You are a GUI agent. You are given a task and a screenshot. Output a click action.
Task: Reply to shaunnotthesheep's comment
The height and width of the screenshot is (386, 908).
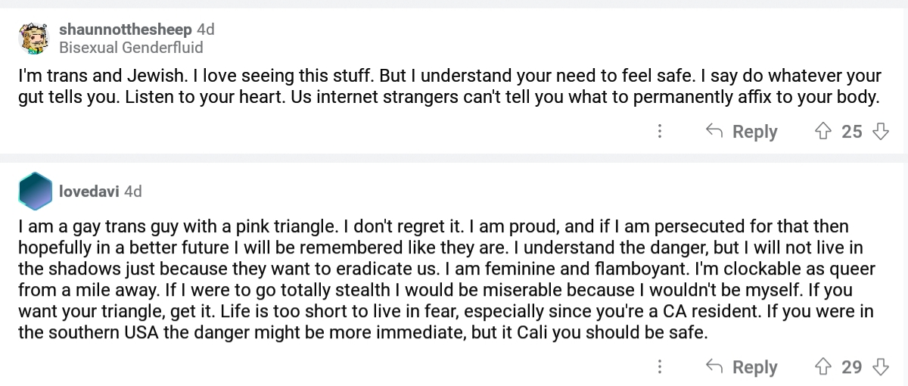pyautogui.click(x=742, y=132)
